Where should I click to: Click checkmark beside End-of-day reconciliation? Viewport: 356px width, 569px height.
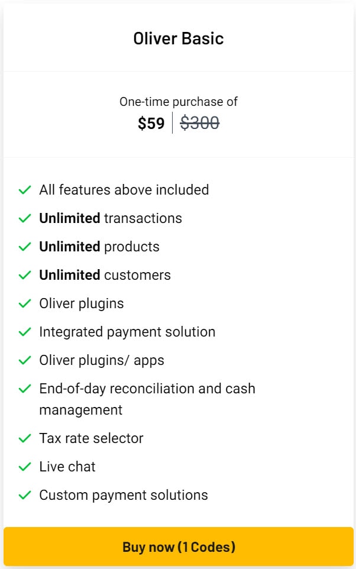(x=25, y=389)
